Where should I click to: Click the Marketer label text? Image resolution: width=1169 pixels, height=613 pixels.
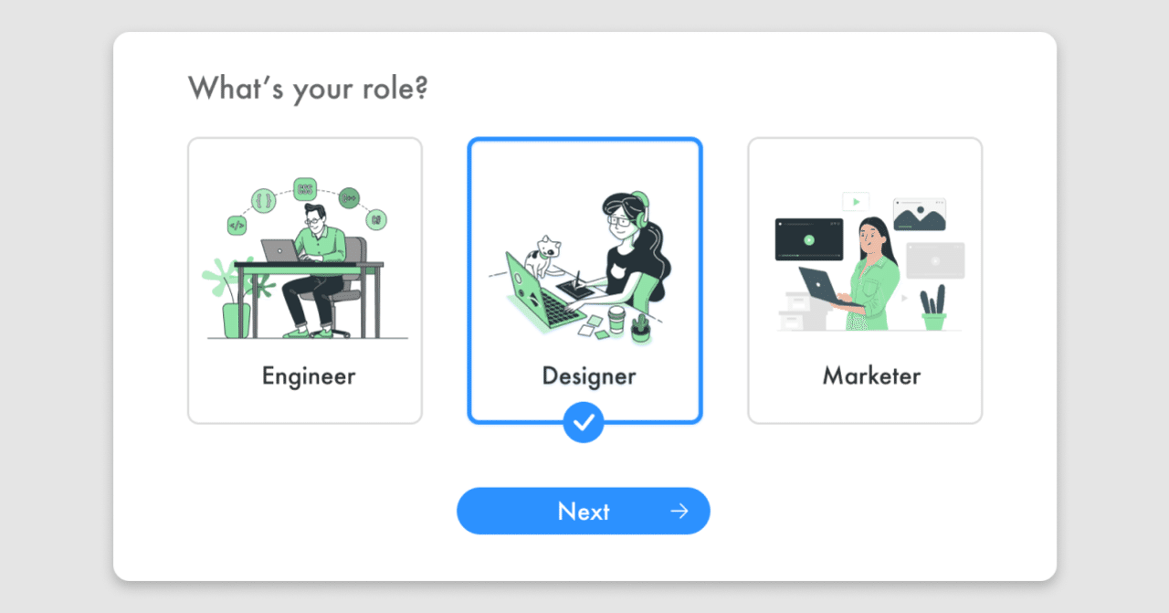[x=871, y=375]
